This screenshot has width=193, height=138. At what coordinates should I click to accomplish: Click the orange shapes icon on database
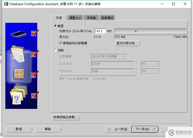coord(19,74)
